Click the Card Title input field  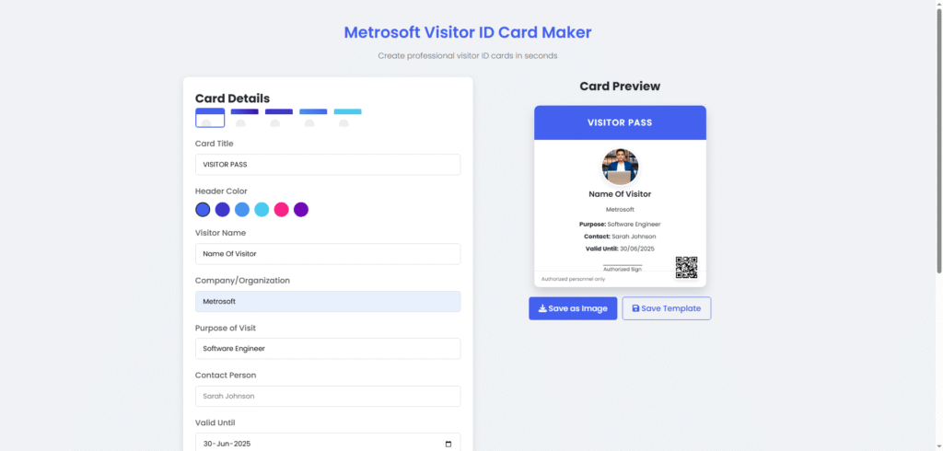pos(328,165)
